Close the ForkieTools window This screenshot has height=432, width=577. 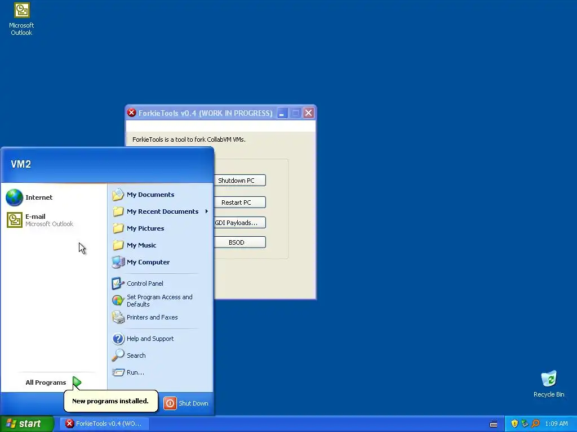(308, 112)
